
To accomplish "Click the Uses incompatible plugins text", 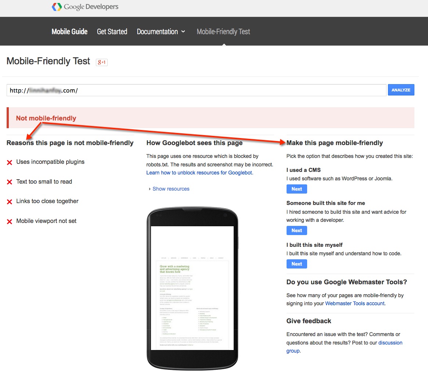I will (x=50, y=162).
